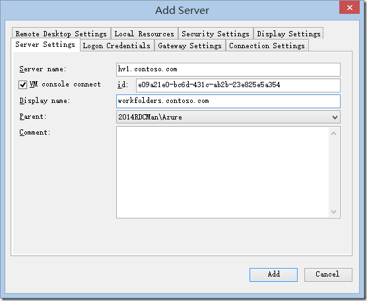This screenshot has height=301, width=367.
Task: Click the Add button
Action: pyautogui.click(x=273, y=275)
